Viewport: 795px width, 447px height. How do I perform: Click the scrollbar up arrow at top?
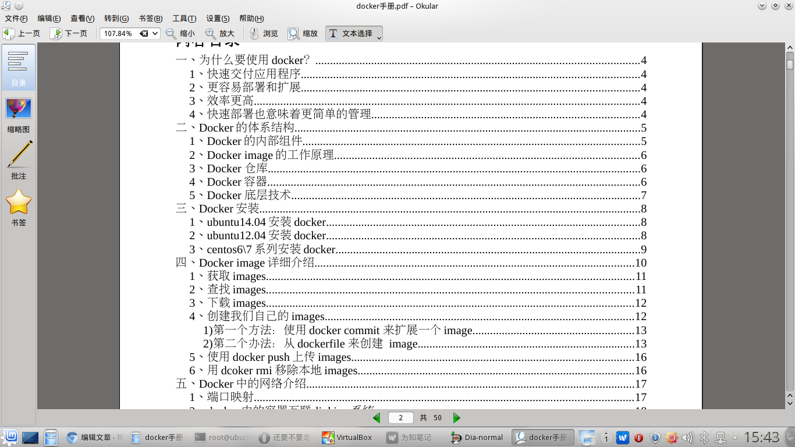pyautogui.click(x=790, y=48)
